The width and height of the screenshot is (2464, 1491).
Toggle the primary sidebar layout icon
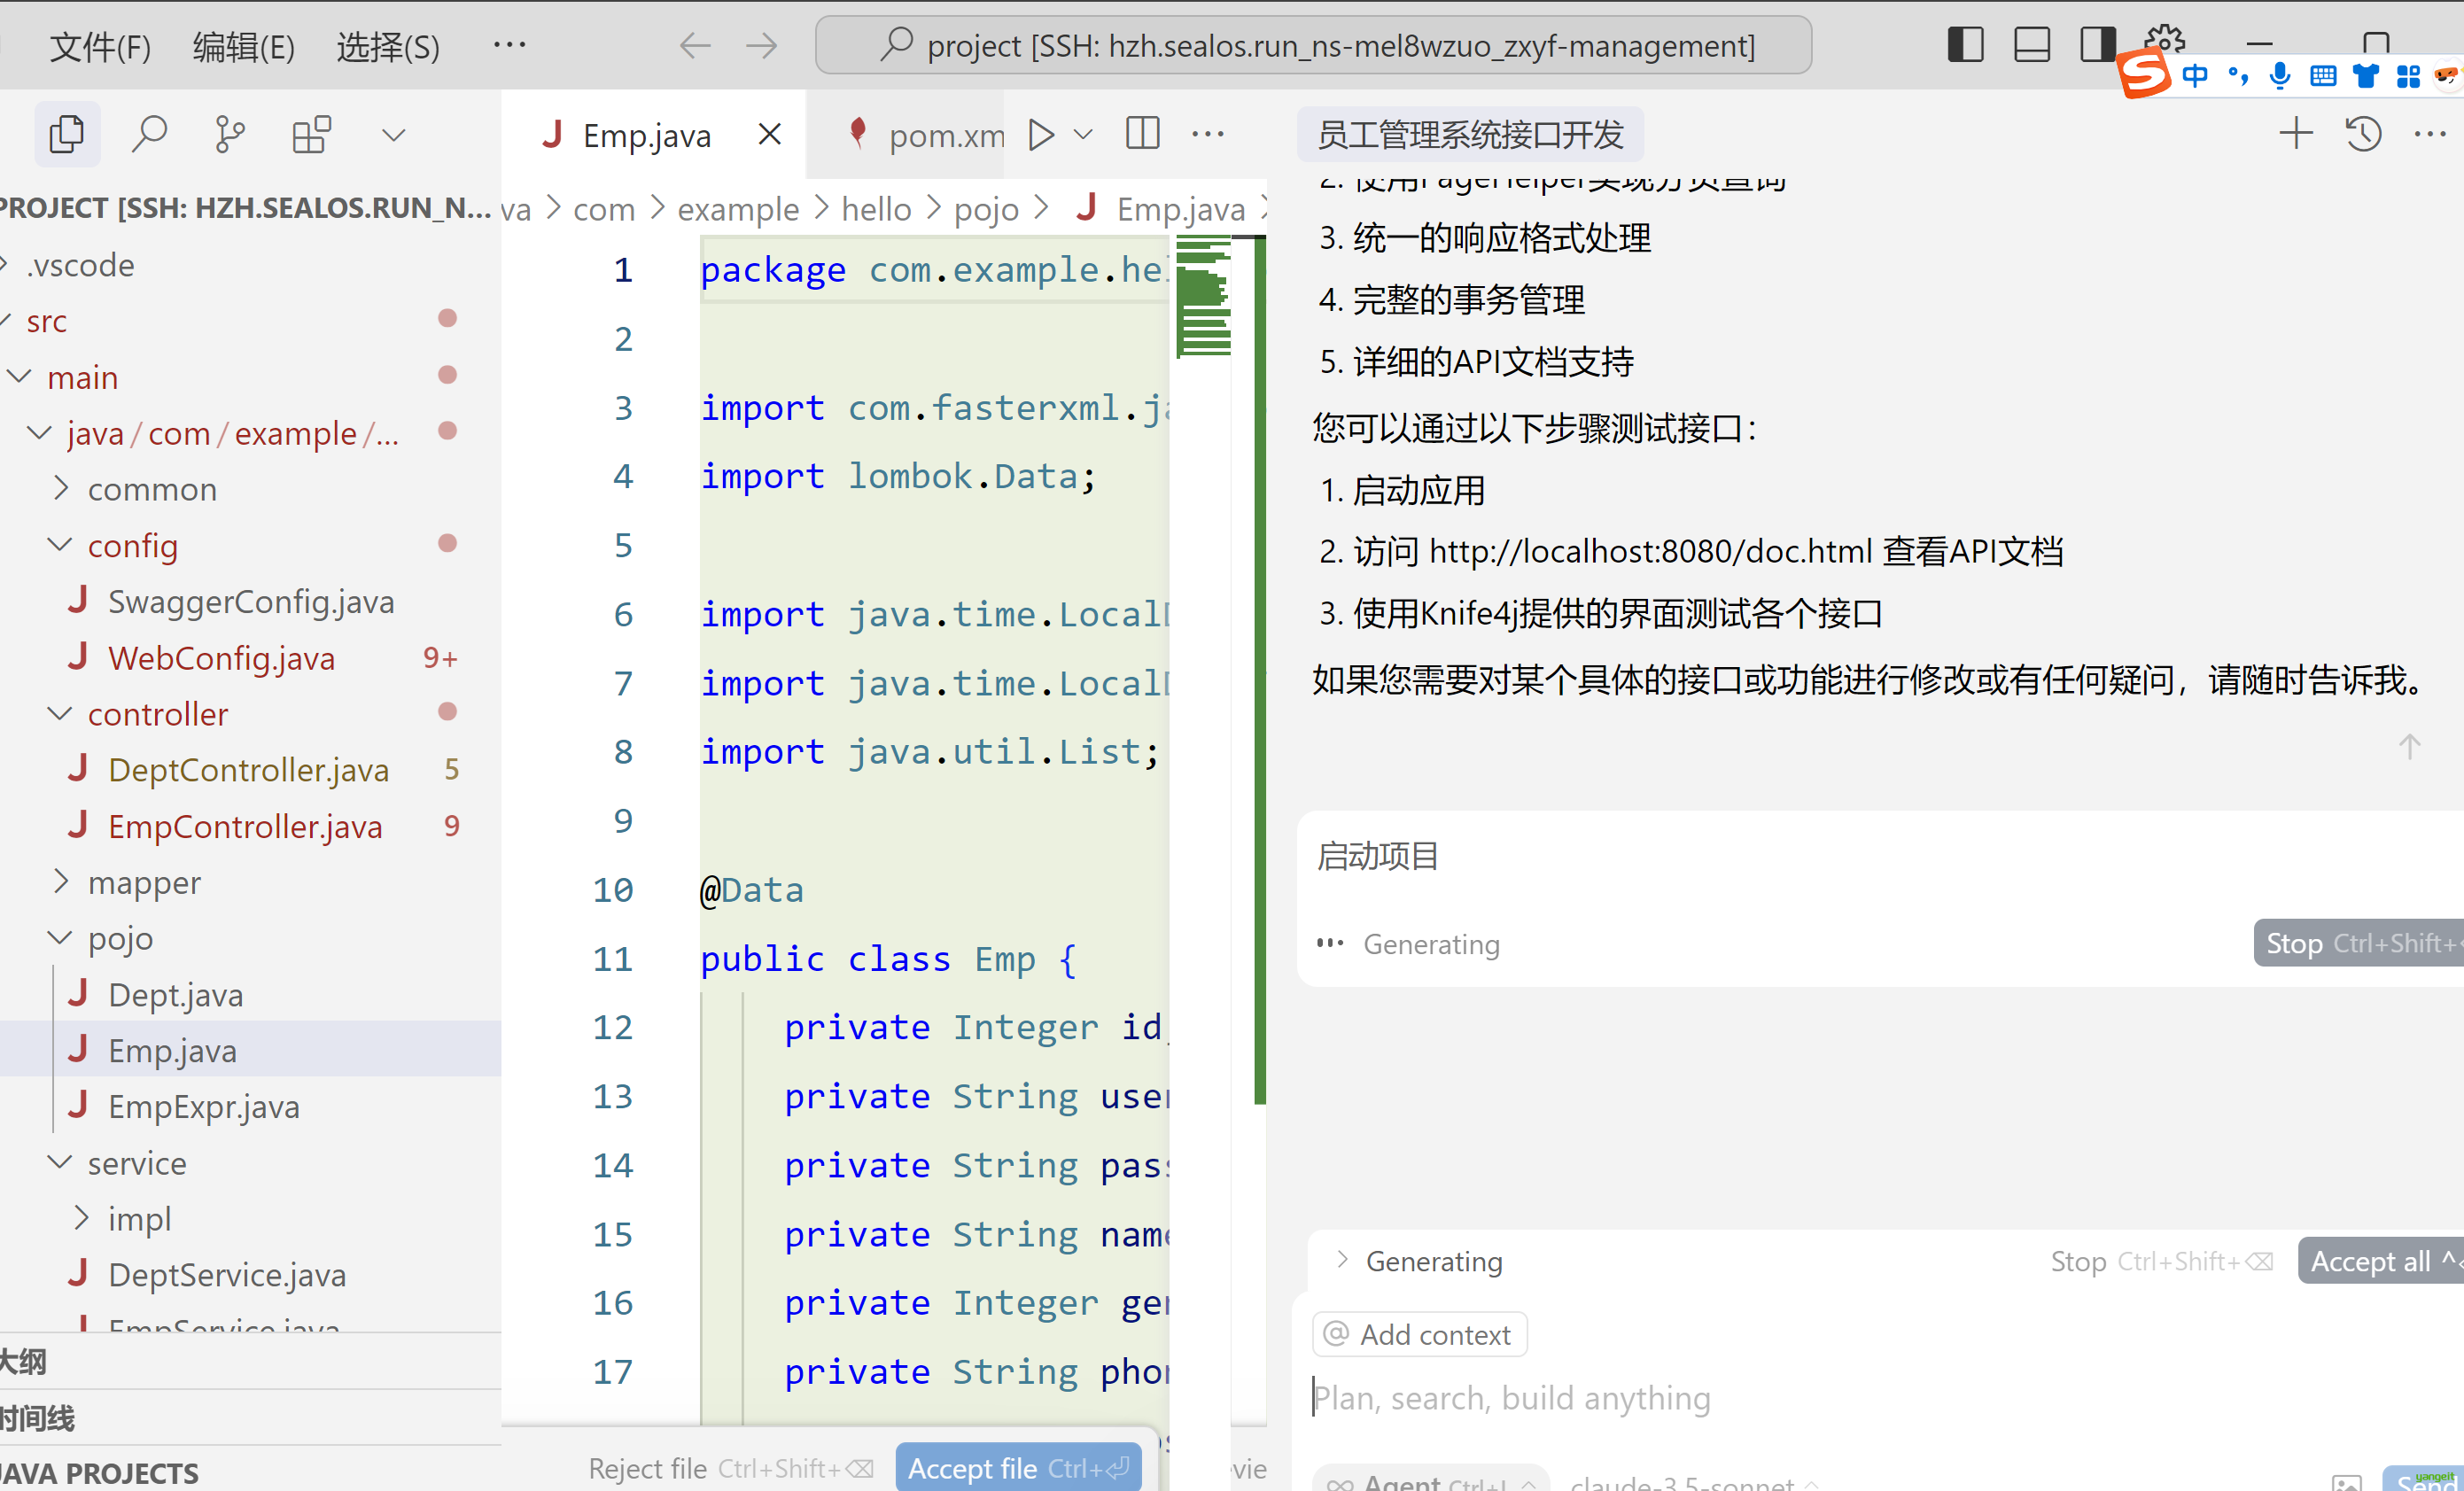click(1966, 45)
